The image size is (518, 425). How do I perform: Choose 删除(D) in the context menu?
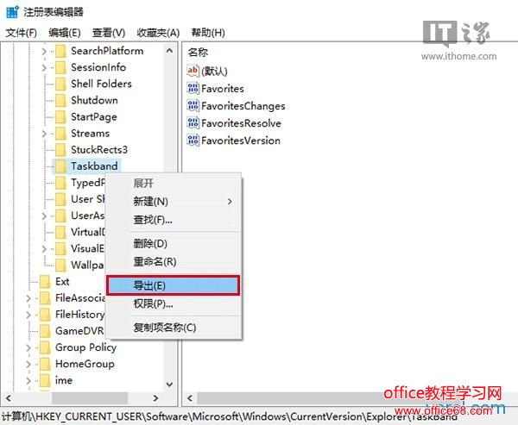tap(174, 243)
